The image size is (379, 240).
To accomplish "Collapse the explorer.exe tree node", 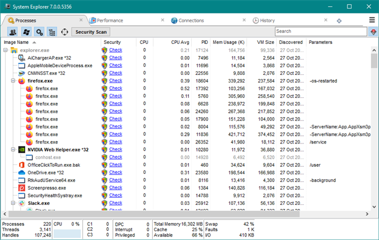I will coord(5,50).
